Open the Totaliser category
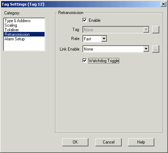The image size is (168, 153). point(12,30)
